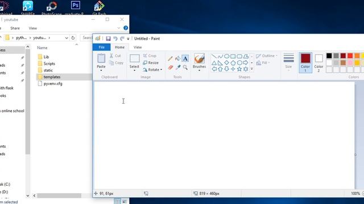Expand the Shapes gallery more arrow

[251, 69]
